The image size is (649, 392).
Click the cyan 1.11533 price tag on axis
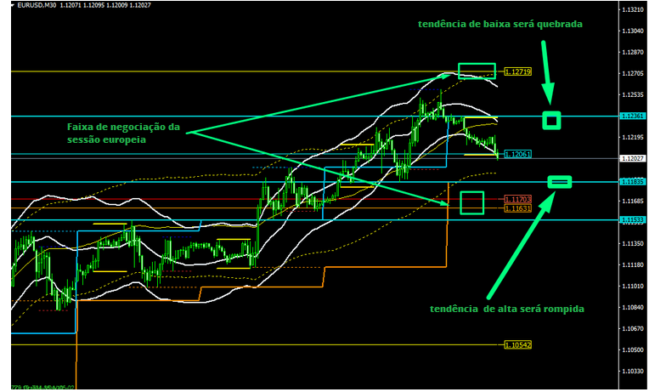tap(631, 220)
